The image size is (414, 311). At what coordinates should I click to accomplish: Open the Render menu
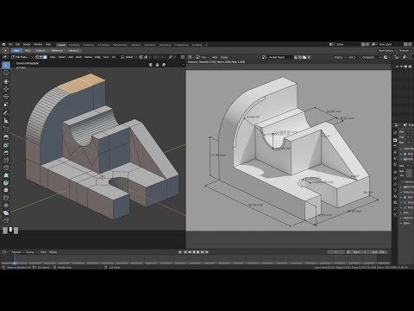[x=27, y=44]
